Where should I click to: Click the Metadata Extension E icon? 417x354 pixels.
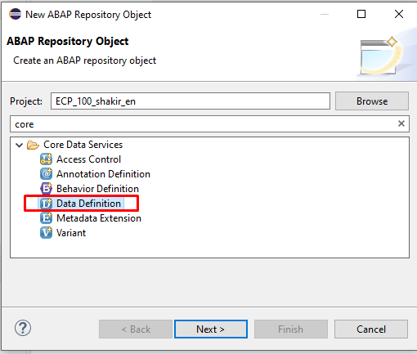[46, 218]
